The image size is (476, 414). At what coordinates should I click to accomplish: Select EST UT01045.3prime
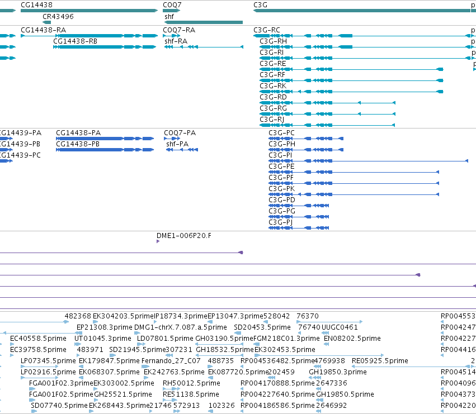click(x=103, y=339)
